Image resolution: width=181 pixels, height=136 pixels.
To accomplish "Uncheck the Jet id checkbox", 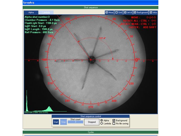I will pyautogui.click(x=125, y=12).
